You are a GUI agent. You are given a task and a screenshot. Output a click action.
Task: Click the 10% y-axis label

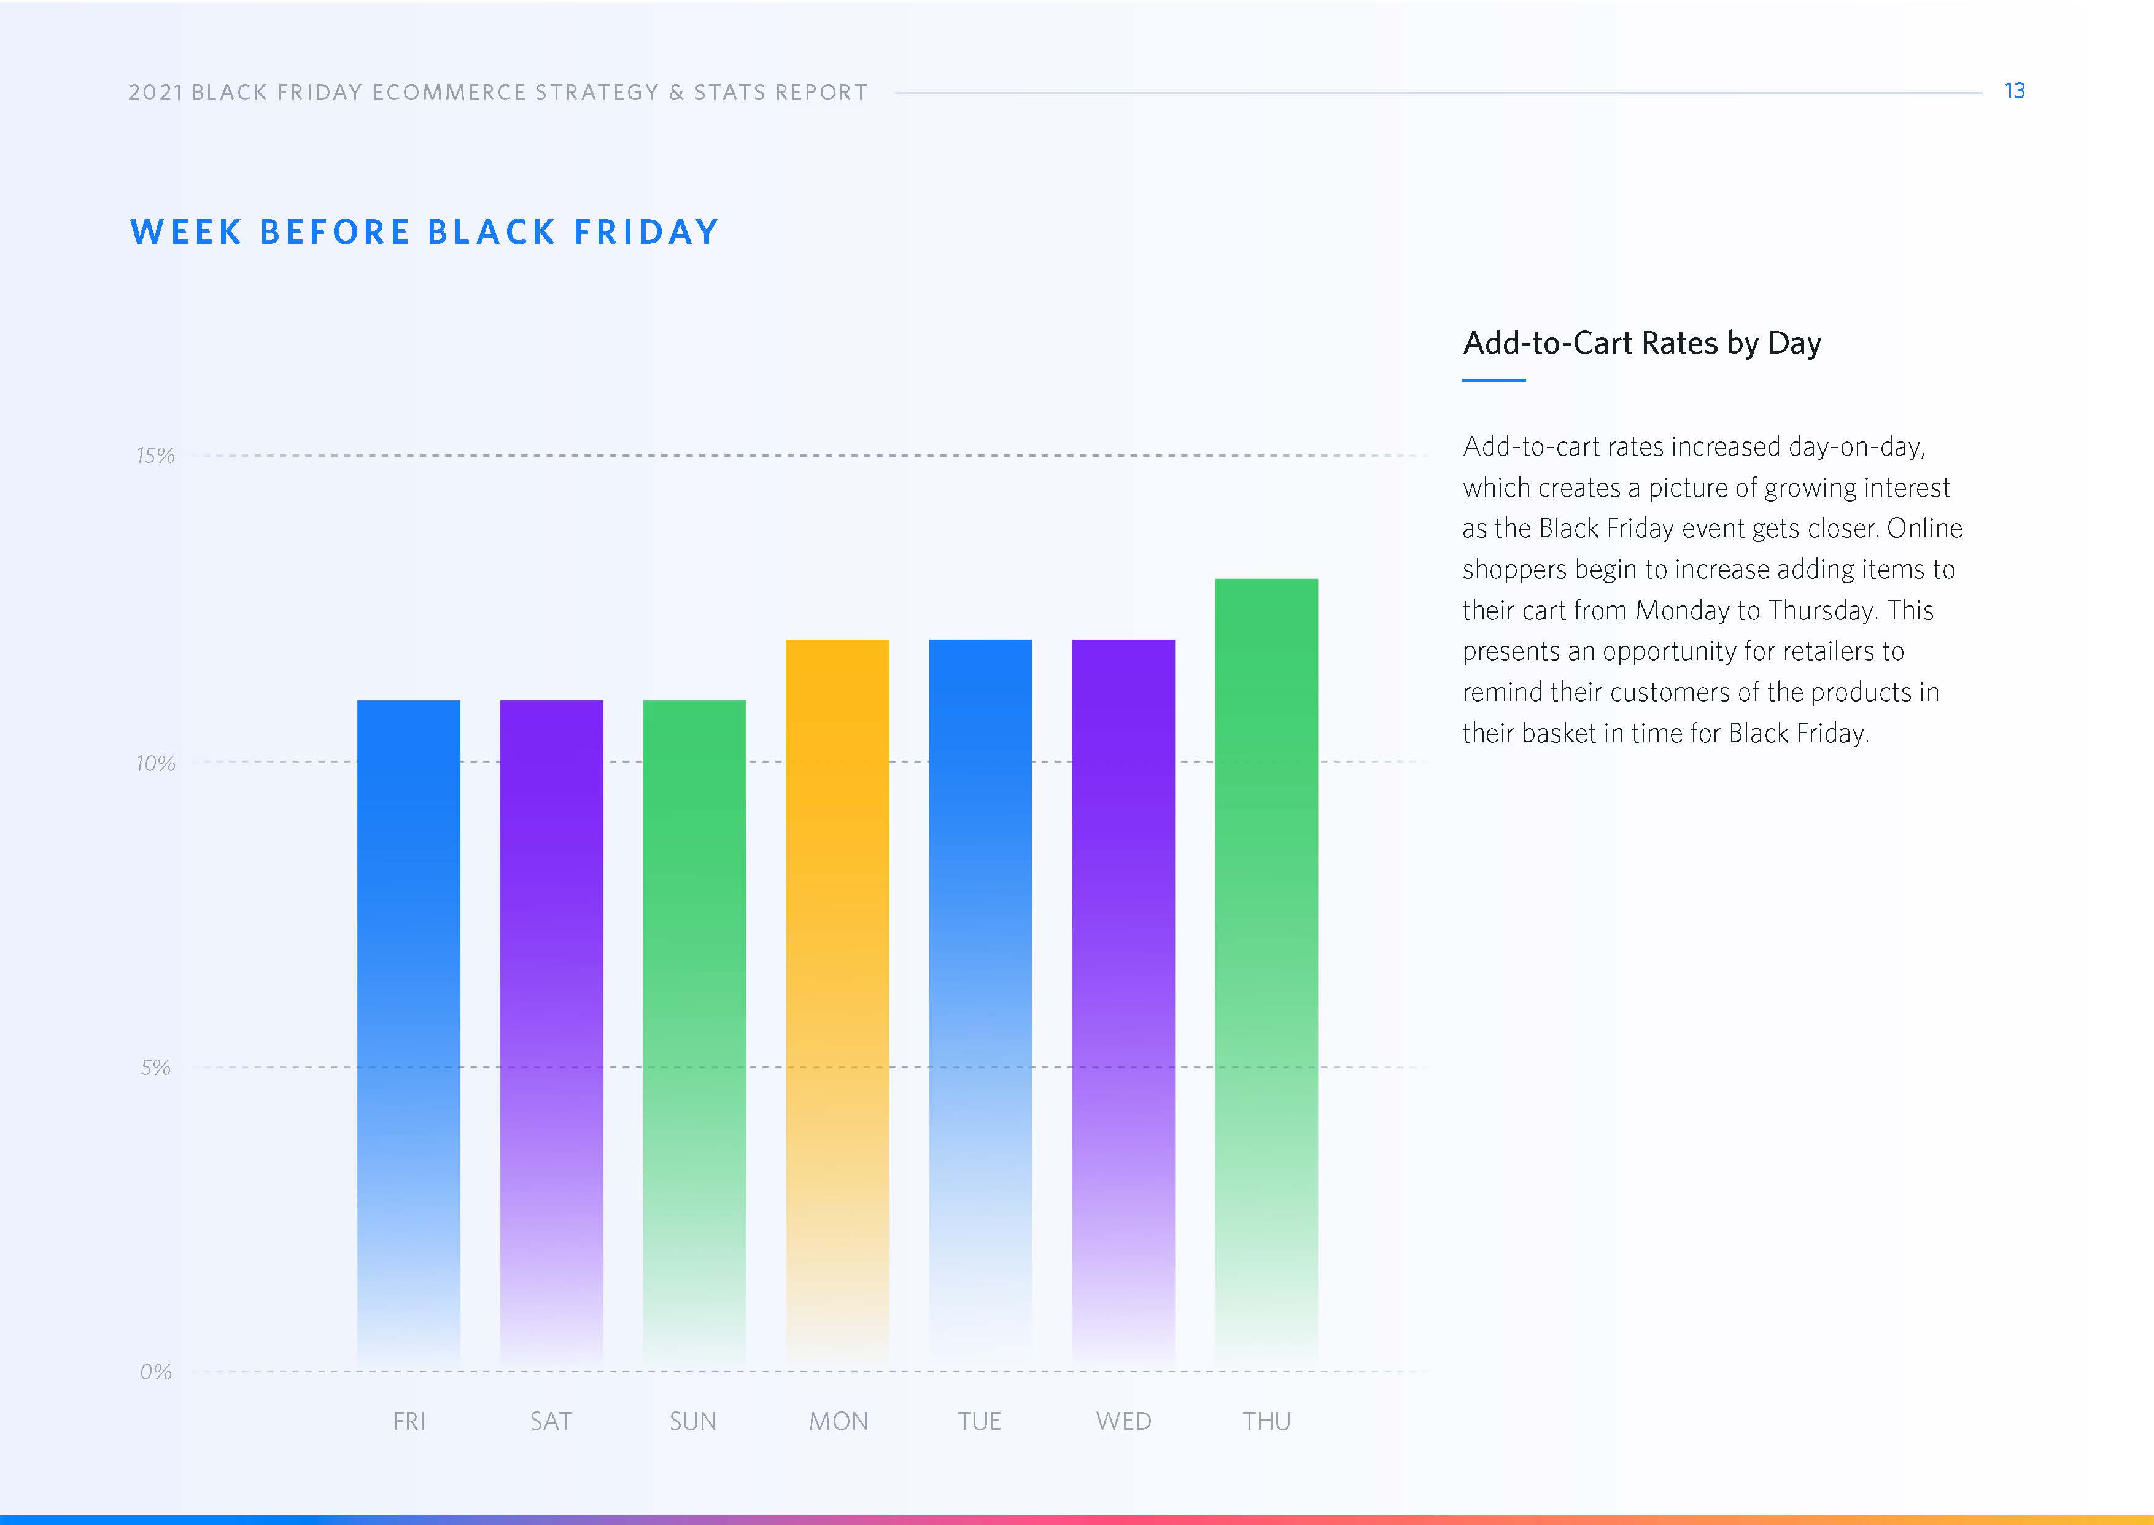(156, 764)
